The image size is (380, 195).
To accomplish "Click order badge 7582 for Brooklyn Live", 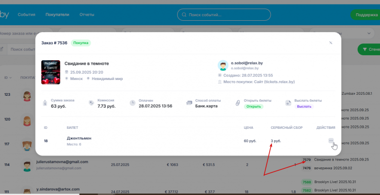I will 307,190.
